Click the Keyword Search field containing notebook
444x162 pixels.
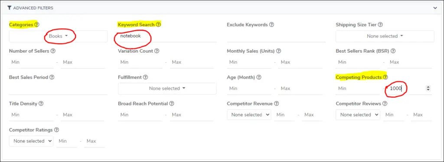pyautogui.click(x=167, y=36)
